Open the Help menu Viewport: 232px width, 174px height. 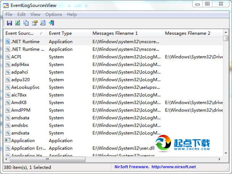click(x=72, y=15)
